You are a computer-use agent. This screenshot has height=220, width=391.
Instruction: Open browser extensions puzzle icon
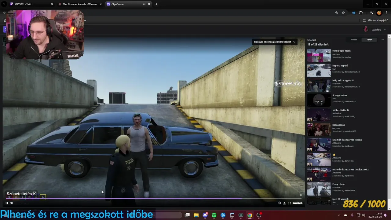click(x=361, y=13)
